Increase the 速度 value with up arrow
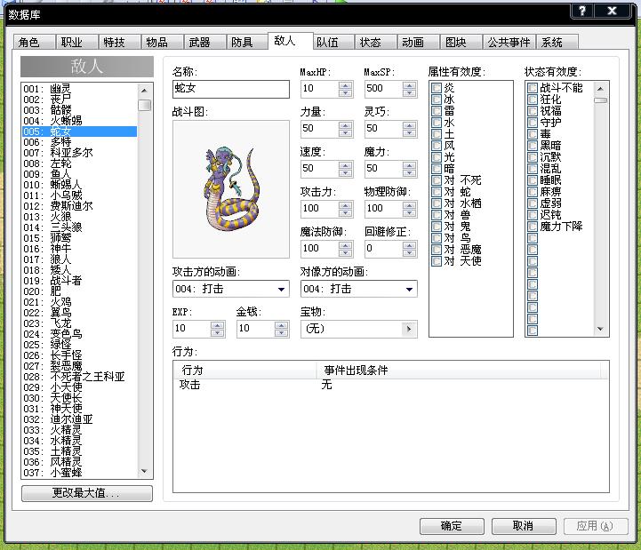Screen dimensions: 641x550 tap(346, 165)
